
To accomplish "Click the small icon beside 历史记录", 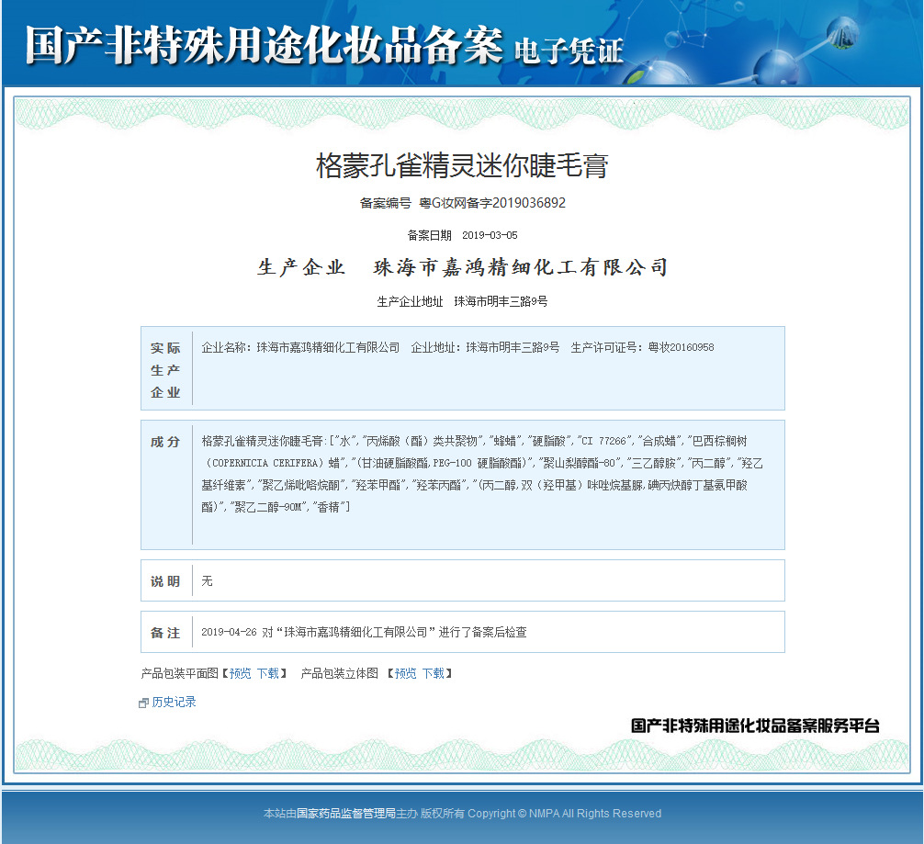I will tap(143, 703).
